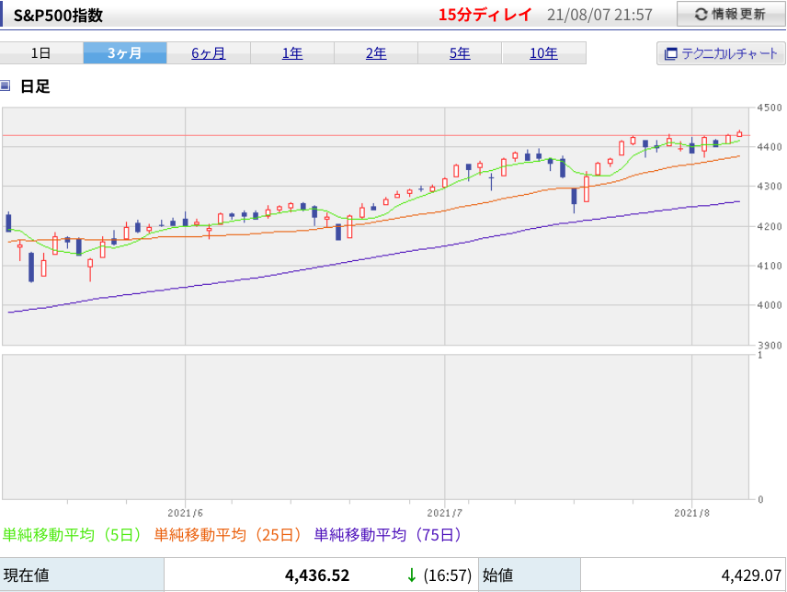The image size is (787, 592).
Task: Click the timestamp 21/08/07 21:57
Action: point(599,15)
